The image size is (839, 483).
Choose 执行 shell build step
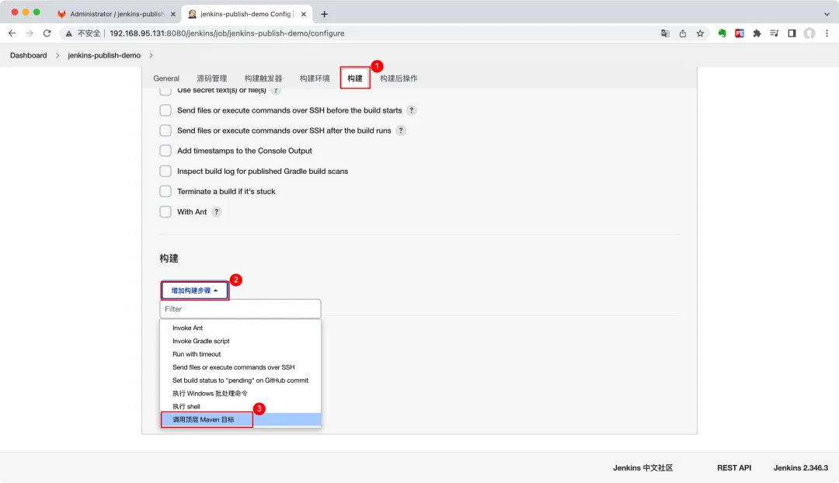point(240,406)
